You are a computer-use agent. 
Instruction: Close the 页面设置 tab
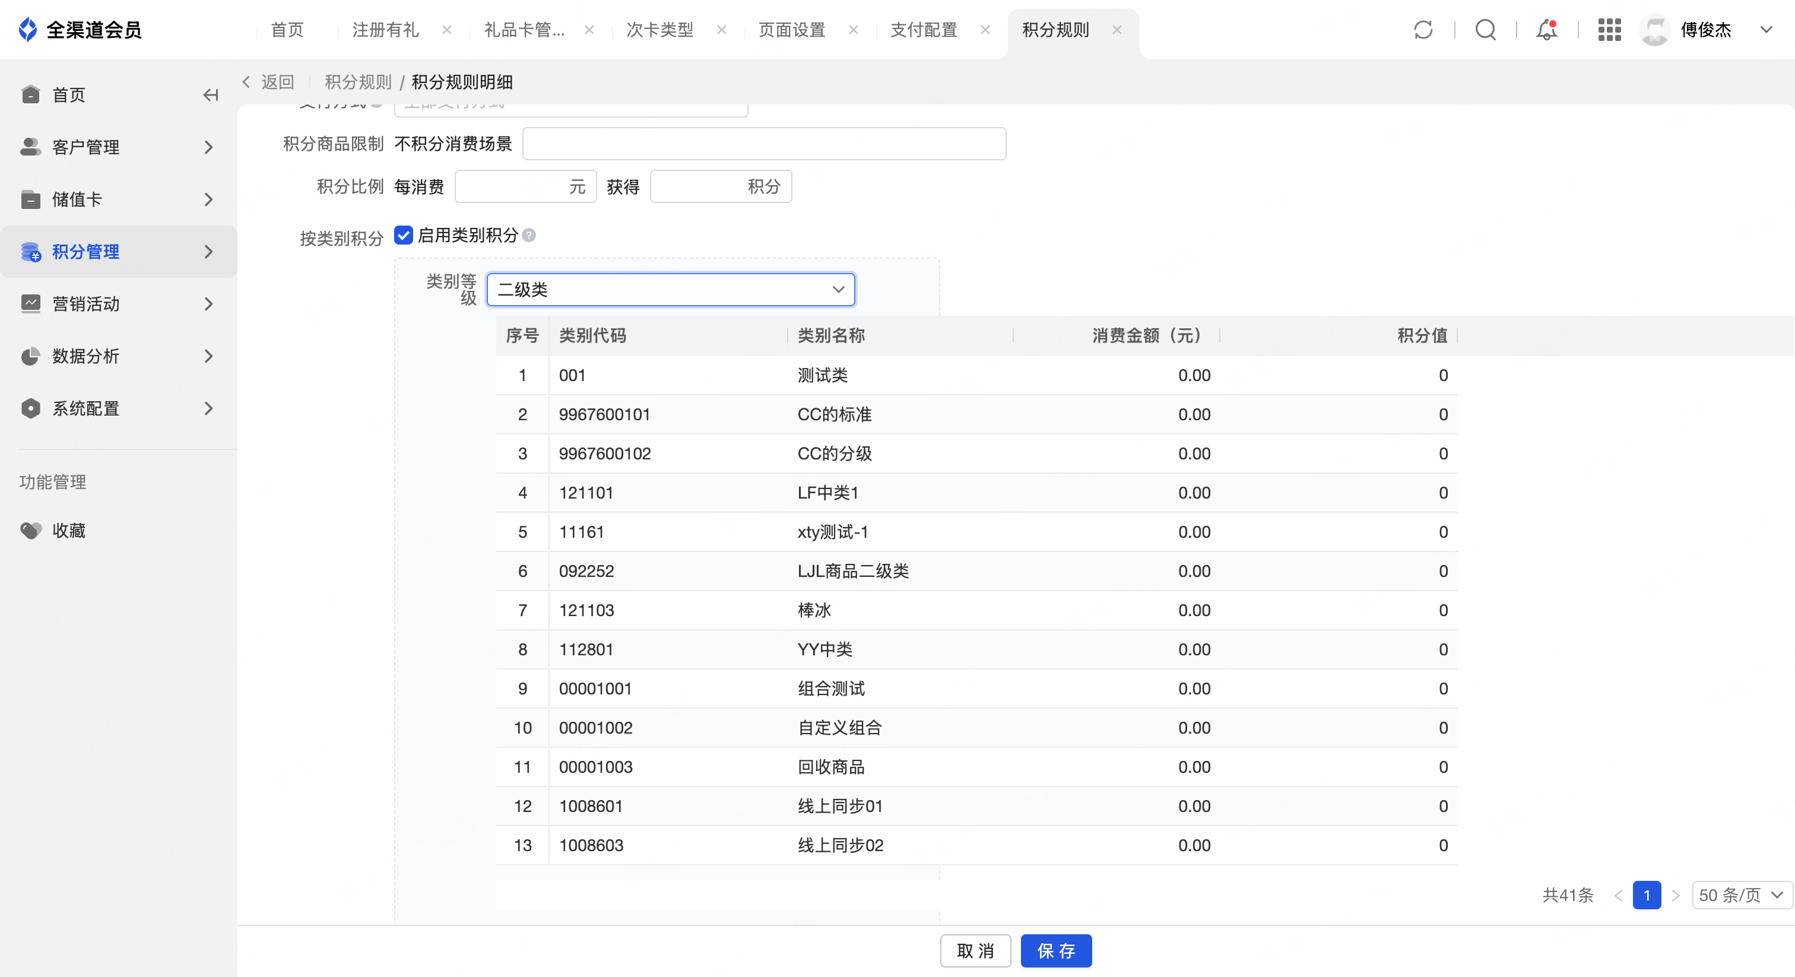coord(854,30)
